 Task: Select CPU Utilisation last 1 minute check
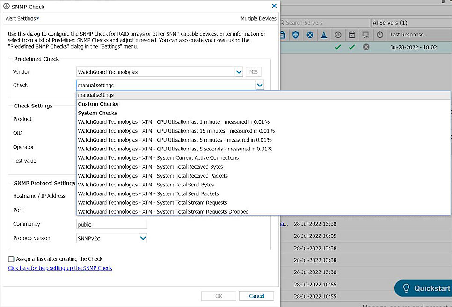(173, 122)
